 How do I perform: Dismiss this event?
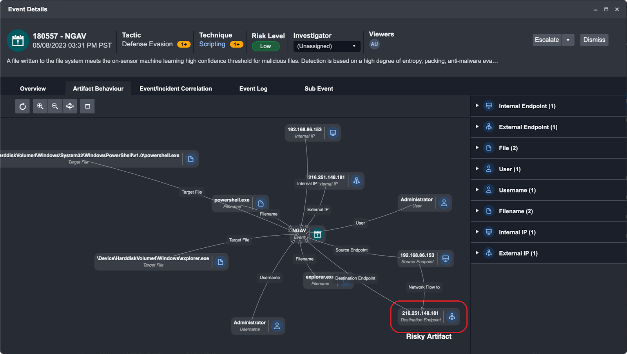pyautogui.click(x=594, y=40)
